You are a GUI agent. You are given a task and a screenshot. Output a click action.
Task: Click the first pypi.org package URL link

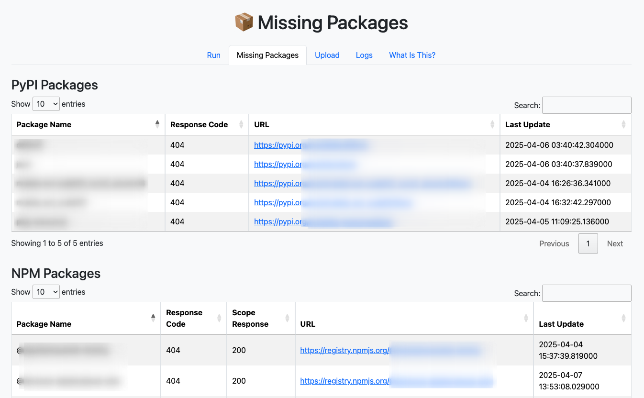pos(310,145)
